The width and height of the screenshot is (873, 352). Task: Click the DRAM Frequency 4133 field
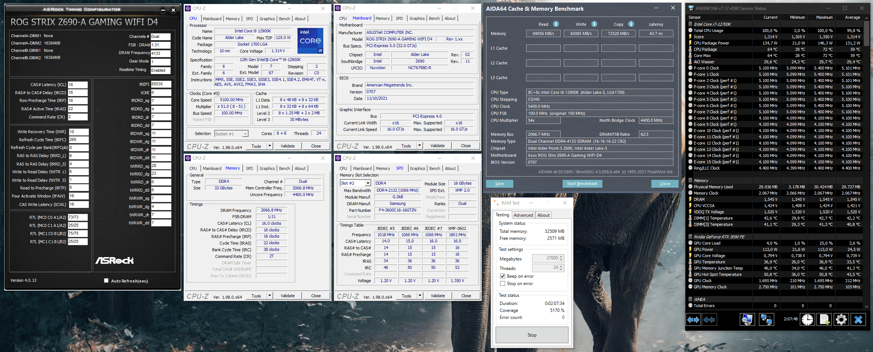(x=161, y=53)
